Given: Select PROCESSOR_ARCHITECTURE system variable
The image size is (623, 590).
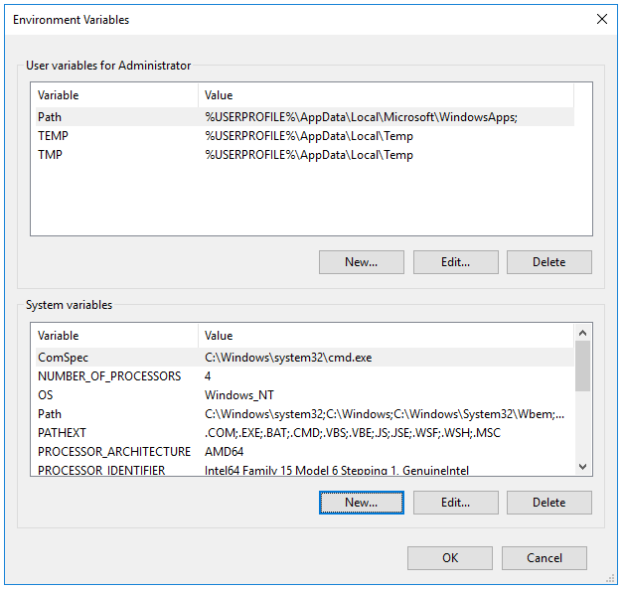Looking at the screenshot, I should 305,451.
